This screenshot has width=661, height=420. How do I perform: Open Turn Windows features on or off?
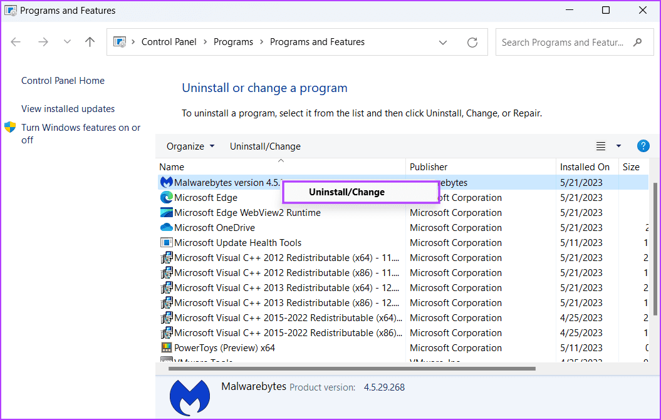coord(81,133)
